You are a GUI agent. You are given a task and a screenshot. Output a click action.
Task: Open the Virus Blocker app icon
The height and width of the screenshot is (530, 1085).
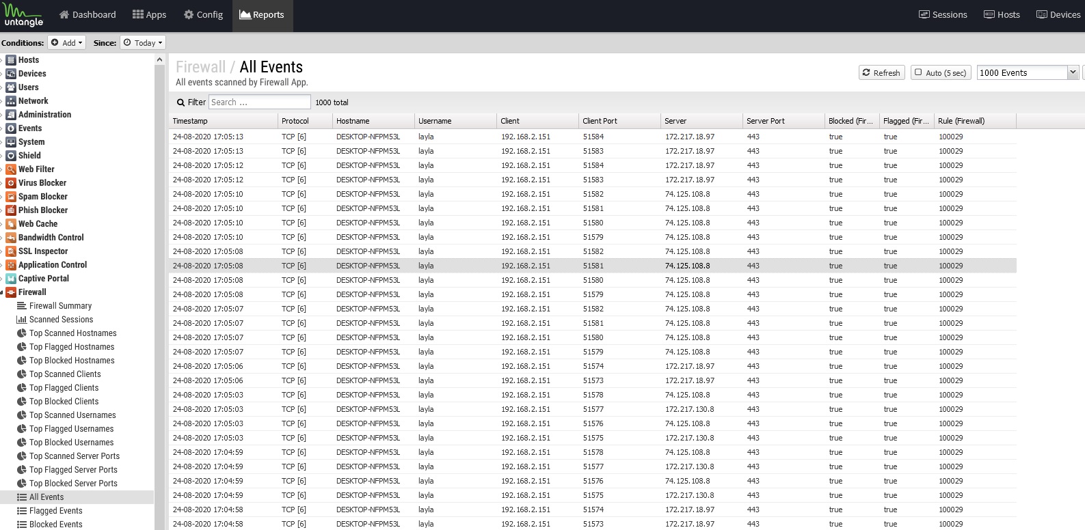point(11,183)
